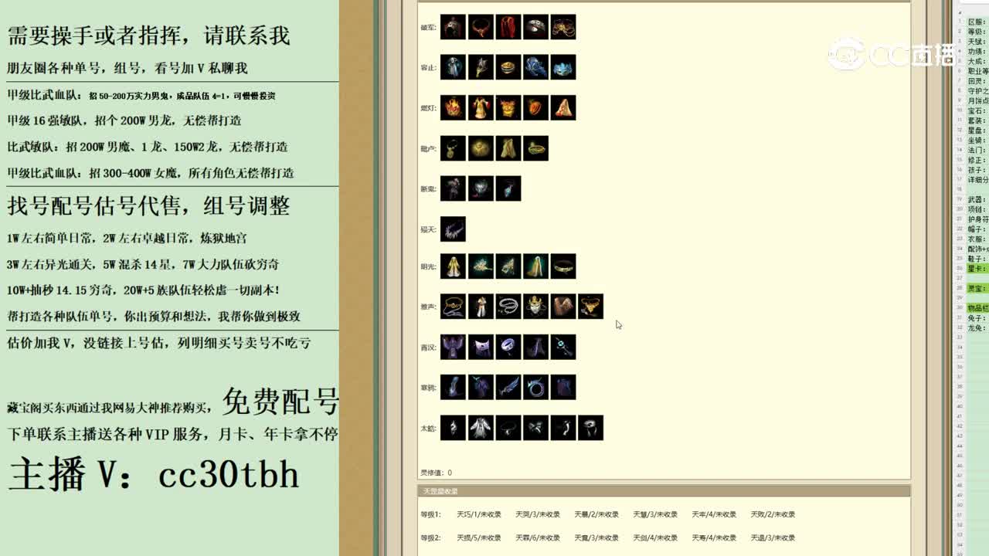The width and height of the screenshot is (989, 556).
Task: Click the red robe icon in the 破军 row
Action: (508, 27)
